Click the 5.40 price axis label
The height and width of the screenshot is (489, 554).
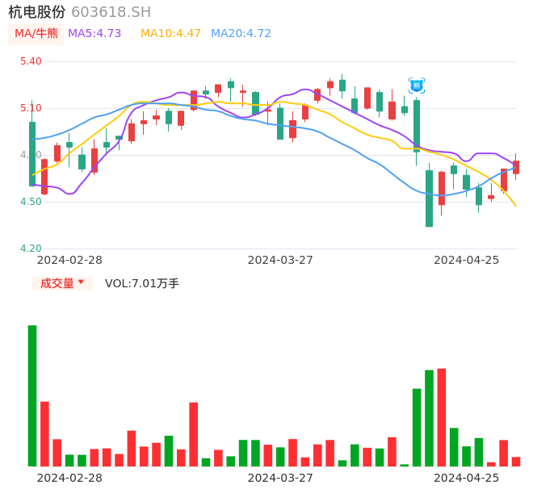(x=31, y=61)
